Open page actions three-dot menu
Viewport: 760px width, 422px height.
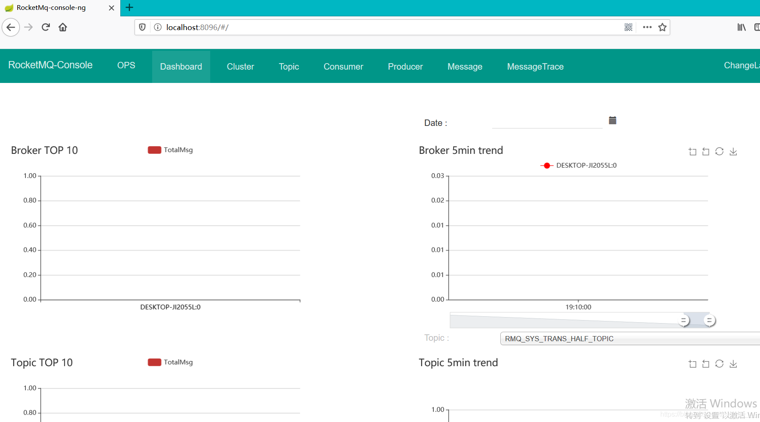(647, 28)
